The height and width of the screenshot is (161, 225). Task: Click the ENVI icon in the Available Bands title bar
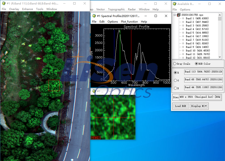tap(174, 4)
